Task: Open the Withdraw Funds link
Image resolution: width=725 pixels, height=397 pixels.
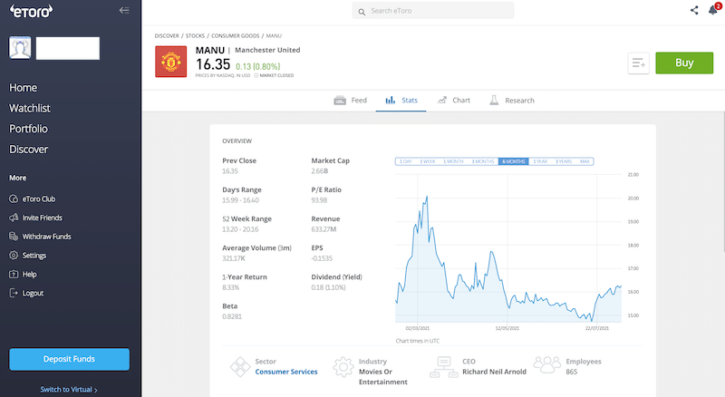Action: (x=47, y=237)
